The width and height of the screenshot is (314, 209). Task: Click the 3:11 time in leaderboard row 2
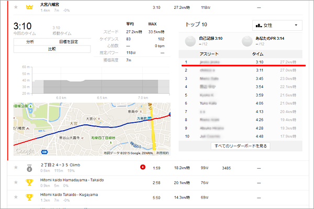260,71
